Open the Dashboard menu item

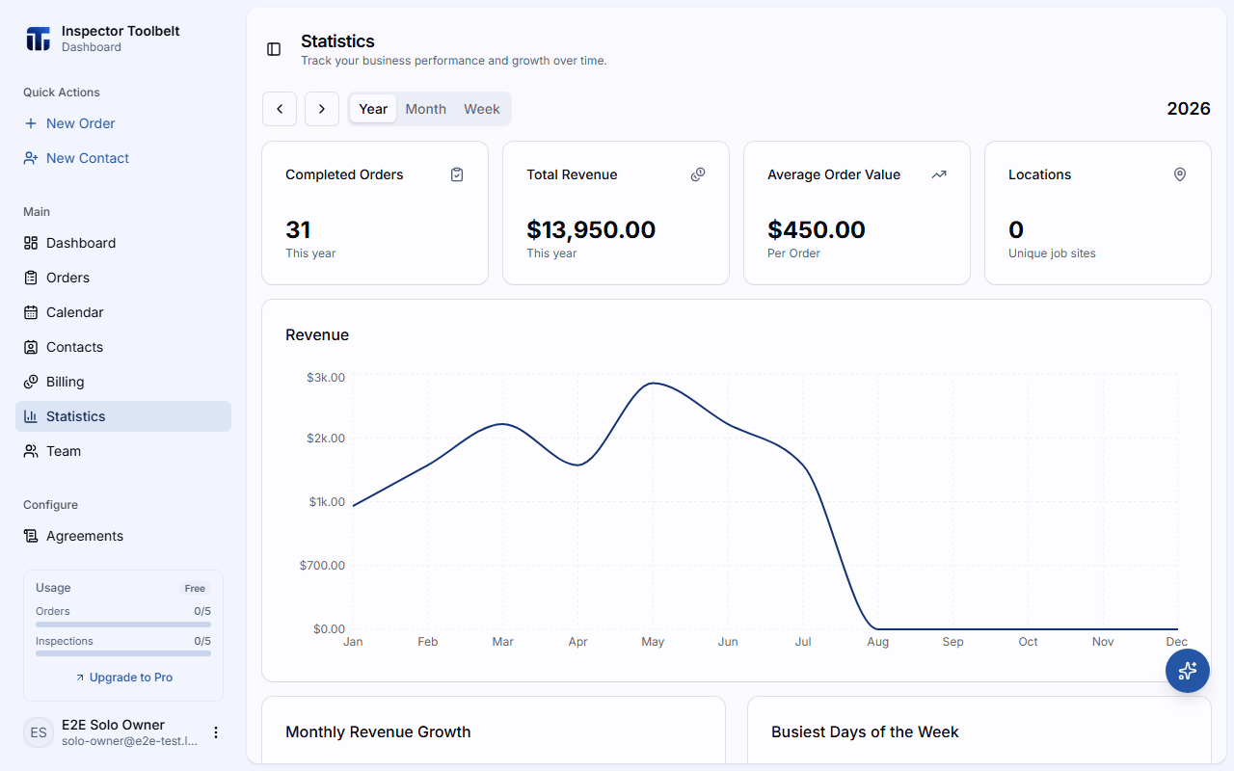pyautogui.click(x=123, y=243)
